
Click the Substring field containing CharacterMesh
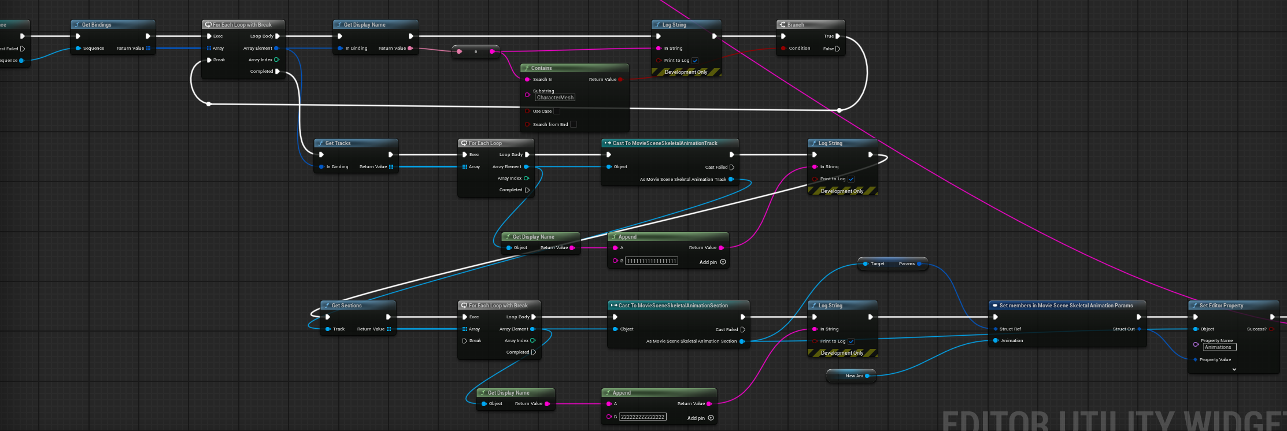pos(555,98)
